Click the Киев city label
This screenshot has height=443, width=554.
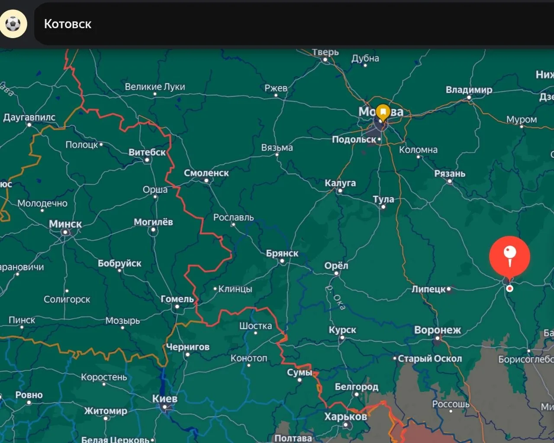[164, 398]
